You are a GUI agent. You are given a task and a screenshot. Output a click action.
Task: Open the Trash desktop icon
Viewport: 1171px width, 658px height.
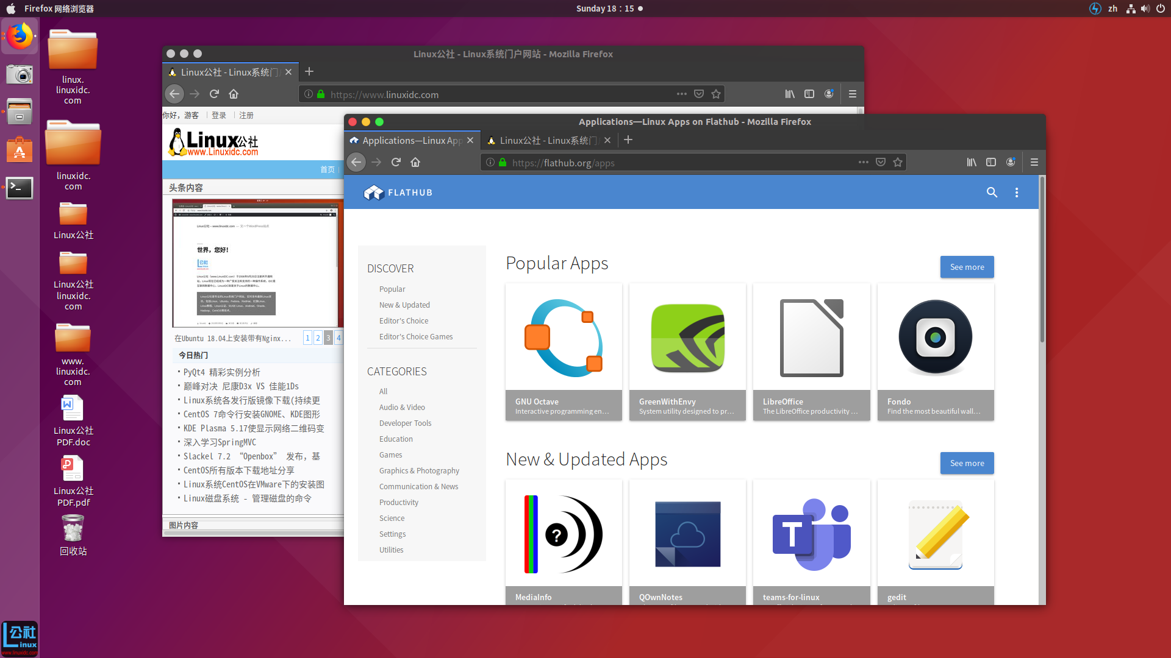73,536
